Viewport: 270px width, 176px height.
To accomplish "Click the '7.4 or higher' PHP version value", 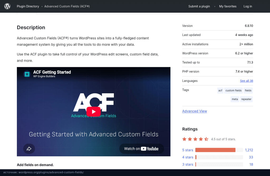I will tap(244, 71).
